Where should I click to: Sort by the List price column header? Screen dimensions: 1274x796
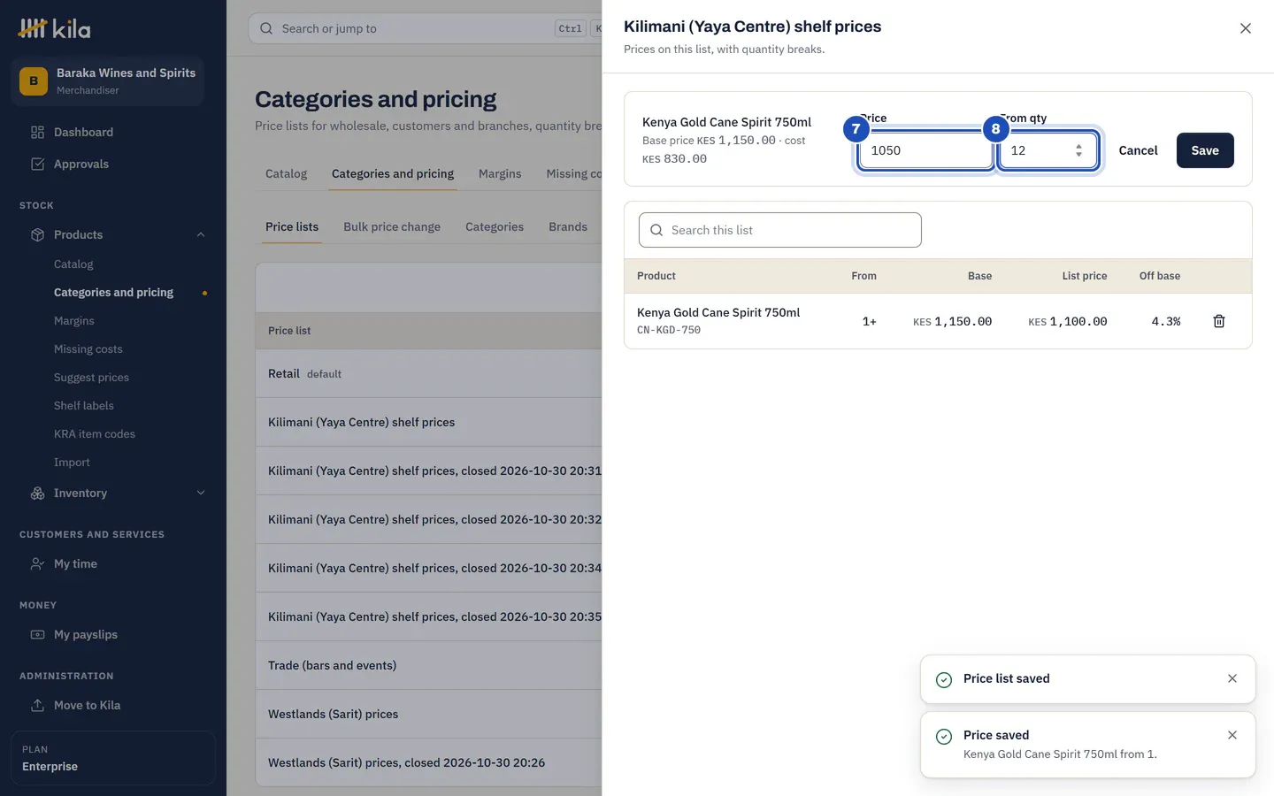click(x=1084, y=276)
